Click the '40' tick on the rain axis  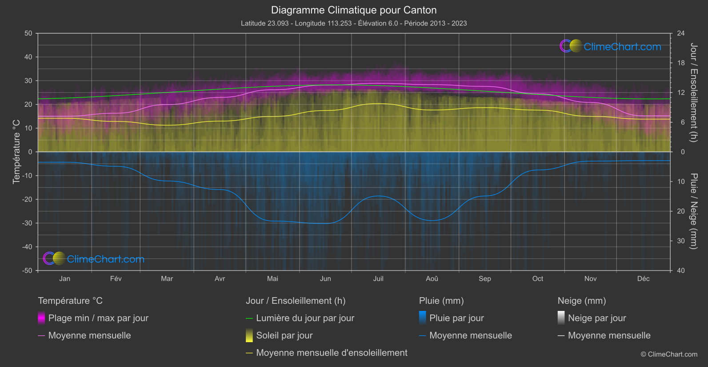coord(681,270)
